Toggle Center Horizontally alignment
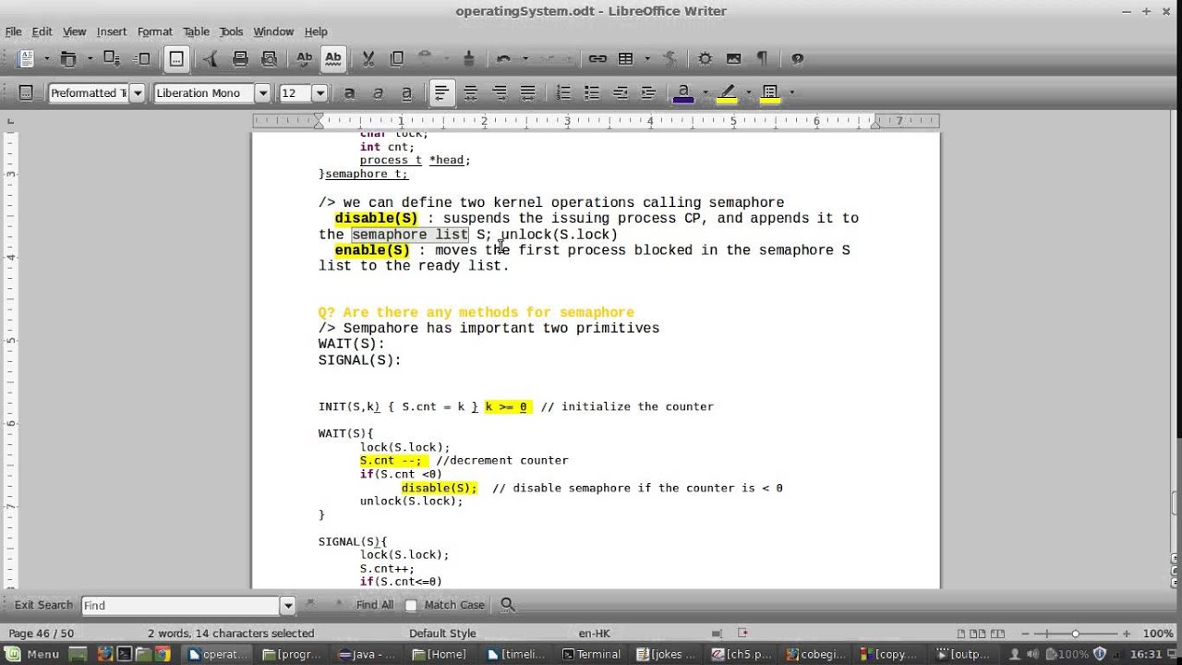The width and height of the screenshot is (1182, 665). click(471, 92)
